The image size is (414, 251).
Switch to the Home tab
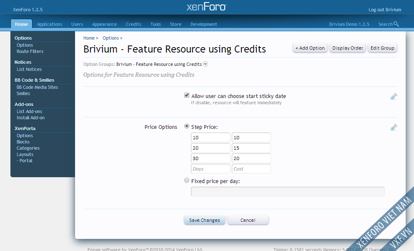pyautogui.click(x=21, y=24)
